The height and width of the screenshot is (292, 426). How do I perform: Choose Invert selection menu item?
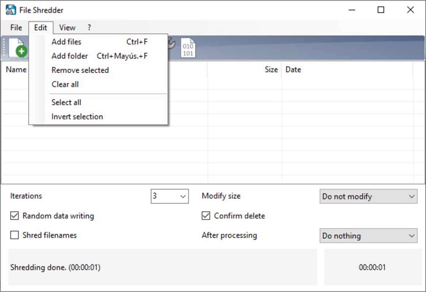[77, 117]
